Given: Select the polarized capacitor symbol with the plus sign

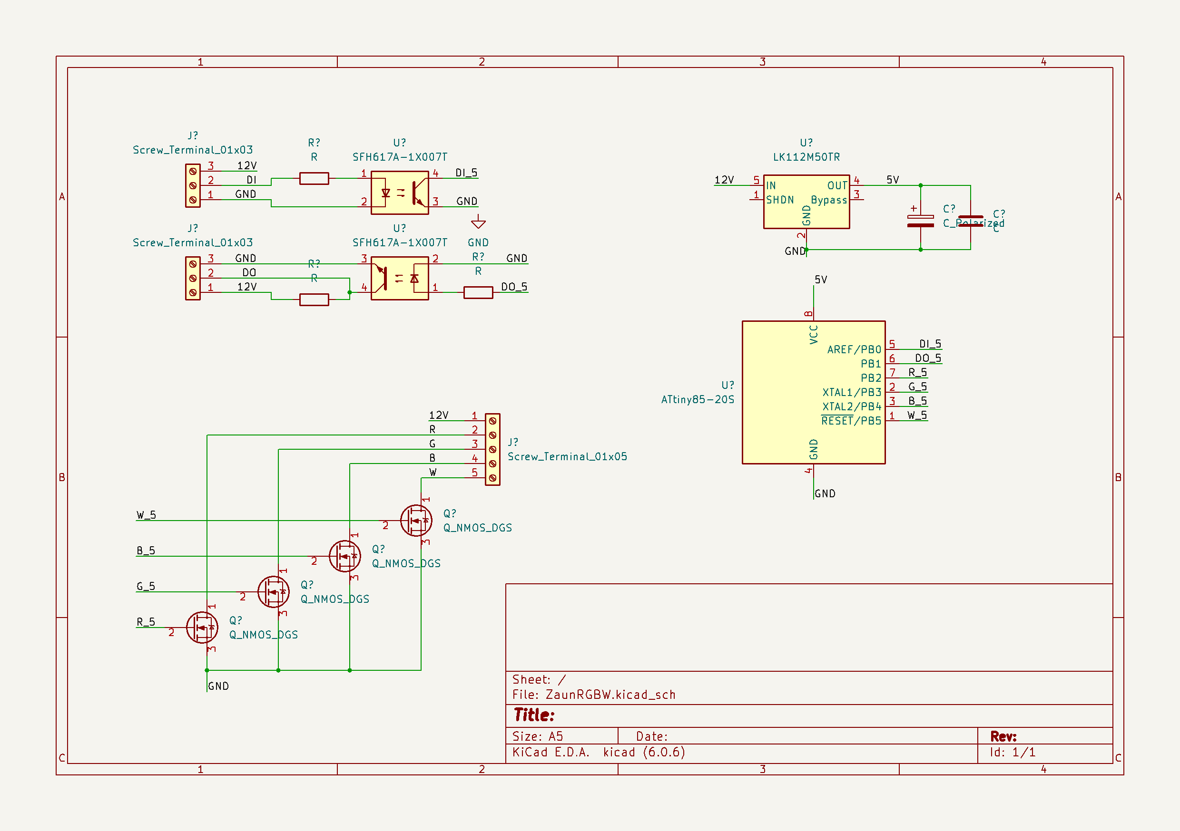Looking at the screenshot, I should [x=921, y=221].
